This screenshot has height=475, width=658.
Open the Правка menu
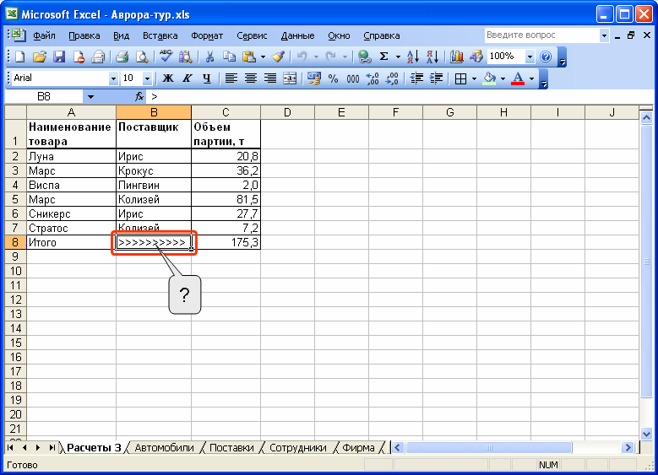coord(84,35)
